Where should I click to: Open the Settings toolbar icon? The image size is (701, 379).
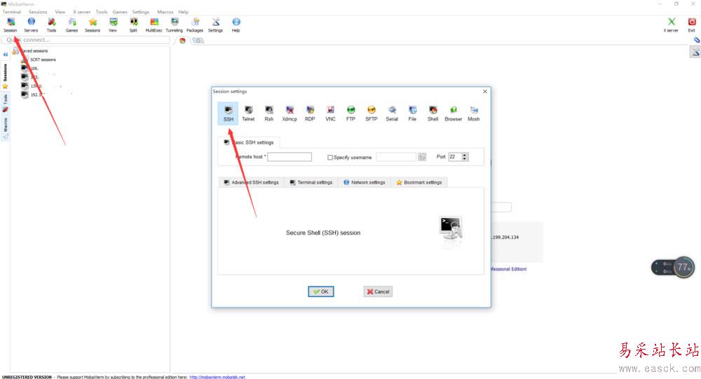click(215, 25)
